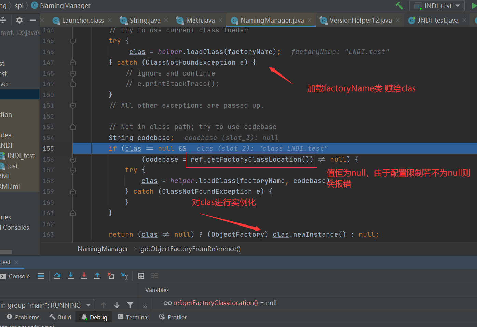Fold the try block at line 145
Viewport: 477px width, 327px height.
(73, 41)
